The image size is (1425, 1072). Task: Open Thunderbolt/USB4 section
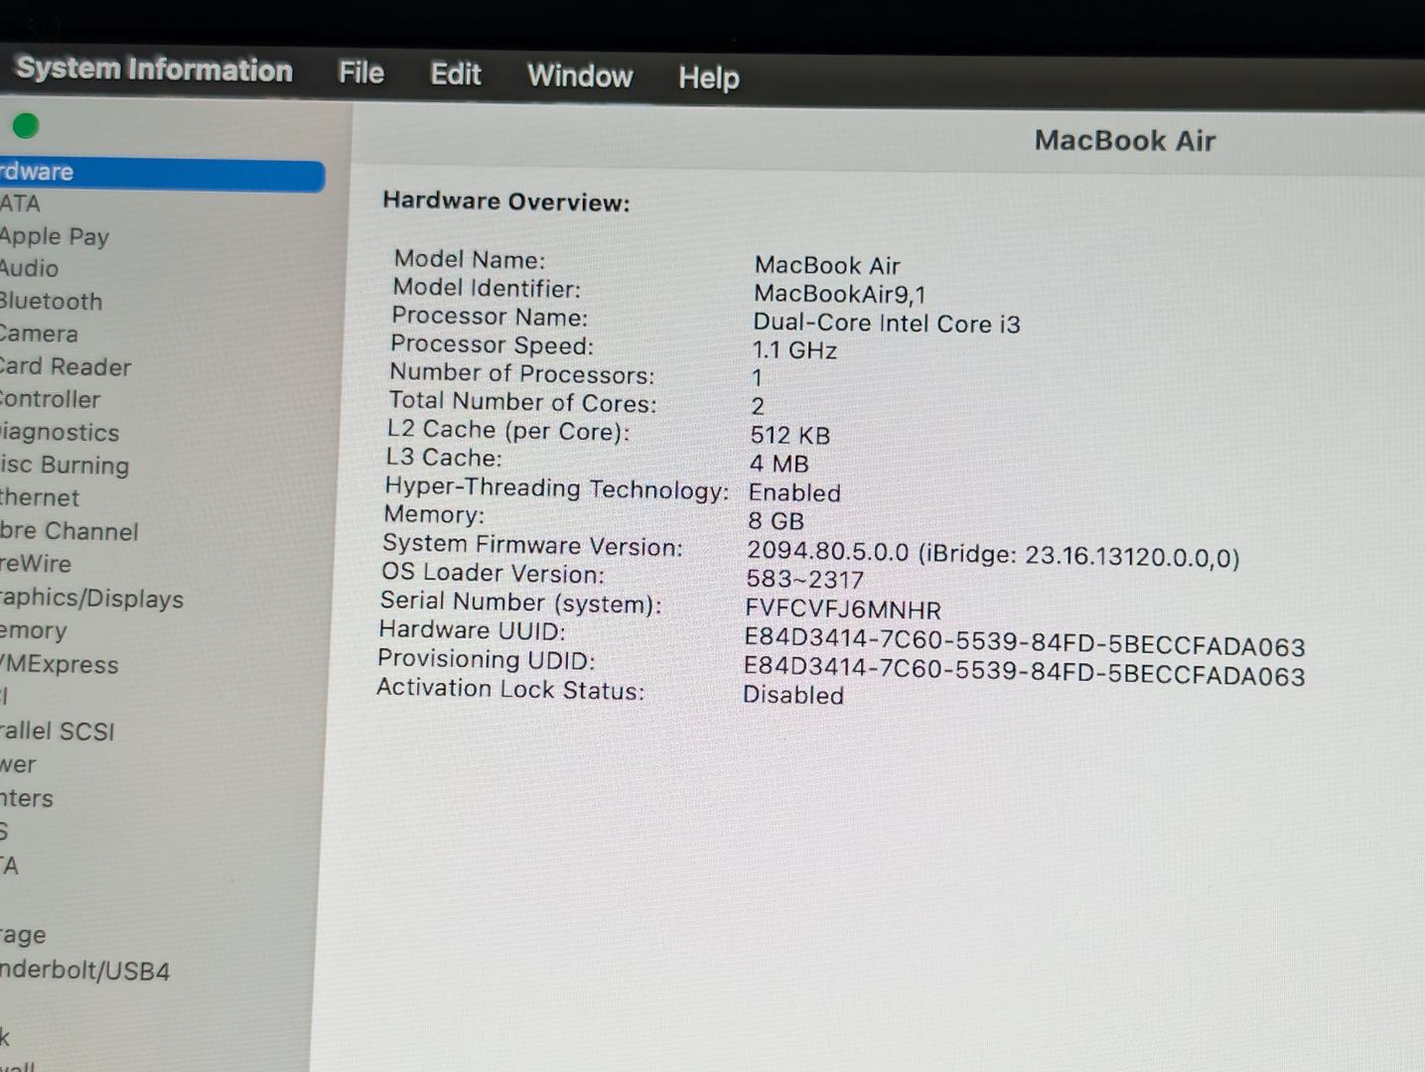(85, 971)
